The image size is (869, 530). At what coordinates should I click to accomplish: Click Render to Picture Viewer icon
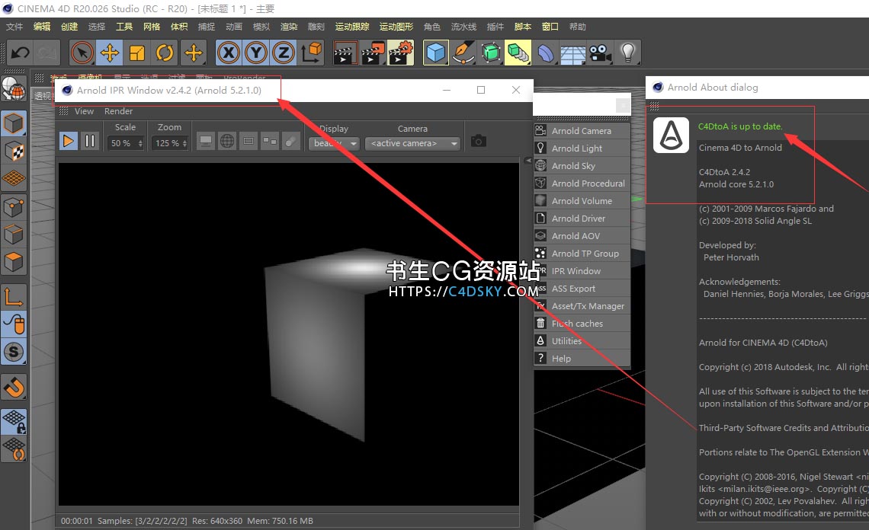(x=373, y=53)
